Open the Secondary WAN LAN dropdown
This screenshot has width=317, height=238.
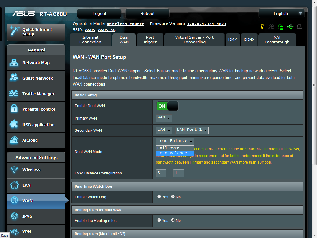164,130
